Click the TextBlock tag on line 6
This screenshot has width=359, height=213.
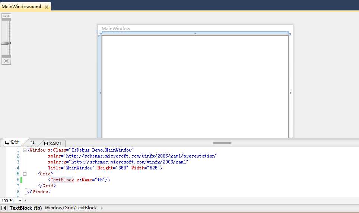click(x=62, y=180)
